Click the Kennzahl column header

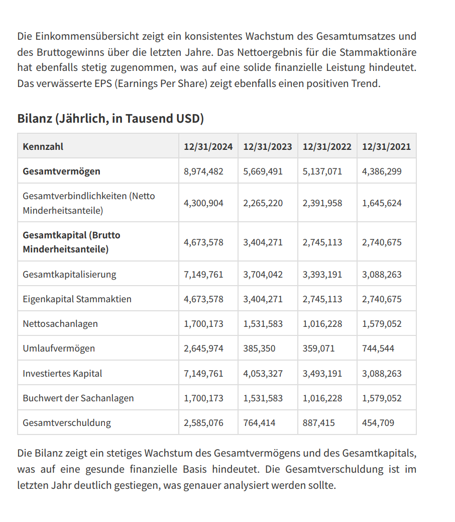tap(43, 146)
